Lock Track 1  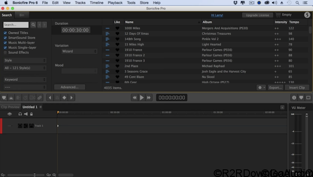(31, 126)
